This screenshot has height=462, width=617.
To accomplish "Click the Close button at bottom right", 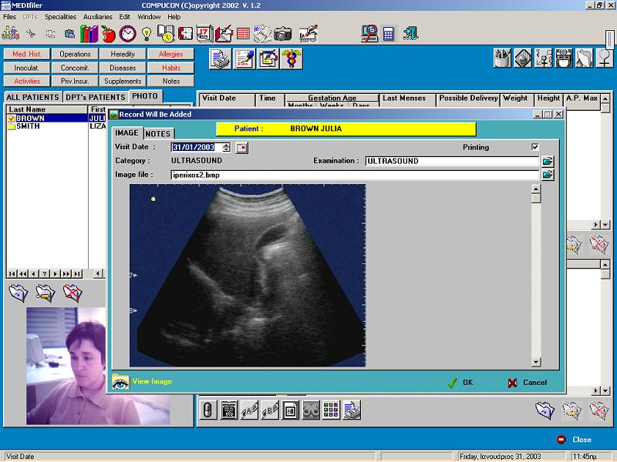I will 574,440.
